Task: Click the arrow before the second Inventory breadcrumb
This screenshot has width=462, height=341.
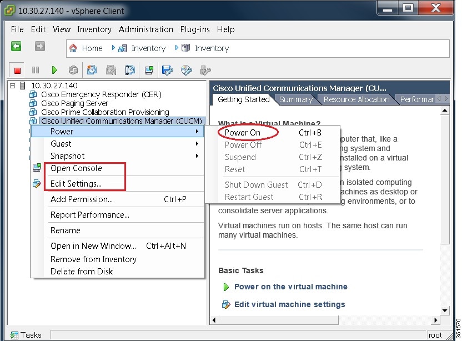Action: pos(177,47)
